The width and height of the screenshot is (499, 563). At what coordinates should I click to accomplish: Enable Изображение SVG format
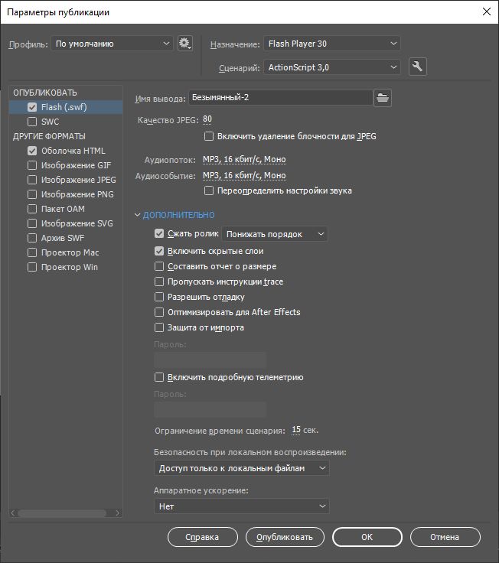click(x=32, y=223)
